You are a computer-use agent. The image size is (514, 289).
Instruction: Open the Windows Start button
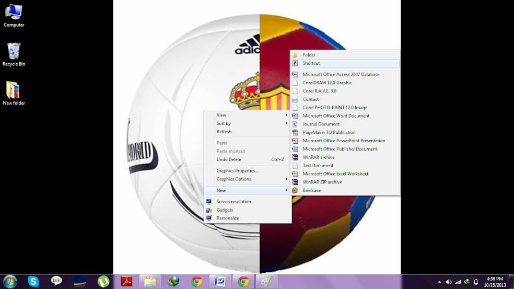click(10, 282)
